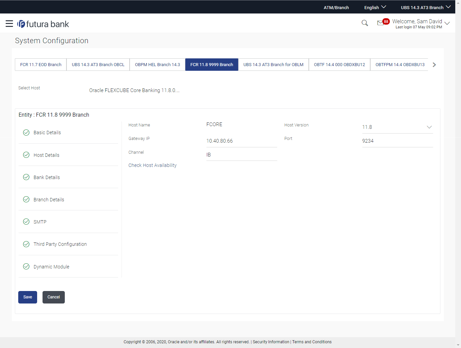Image resolution: width=461 pixels, height=348 pixels.
Task: Click the Entity : FCR 11.8 9999 Branch heading
Action: pos(54,115)
